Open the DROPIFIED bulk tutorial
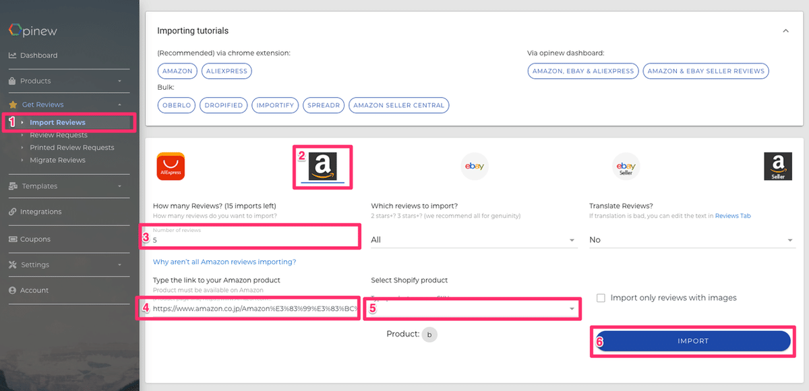 click(x=224, y=105)
